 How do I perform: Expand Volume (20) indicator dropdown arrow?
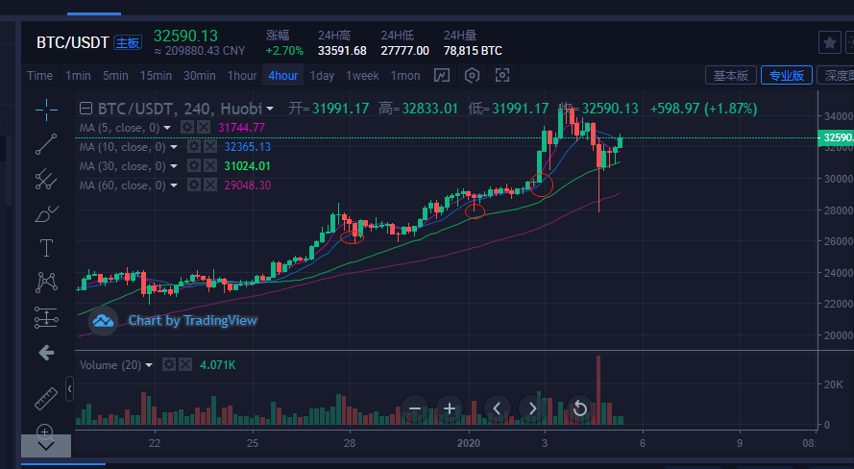tap(149, 365)
